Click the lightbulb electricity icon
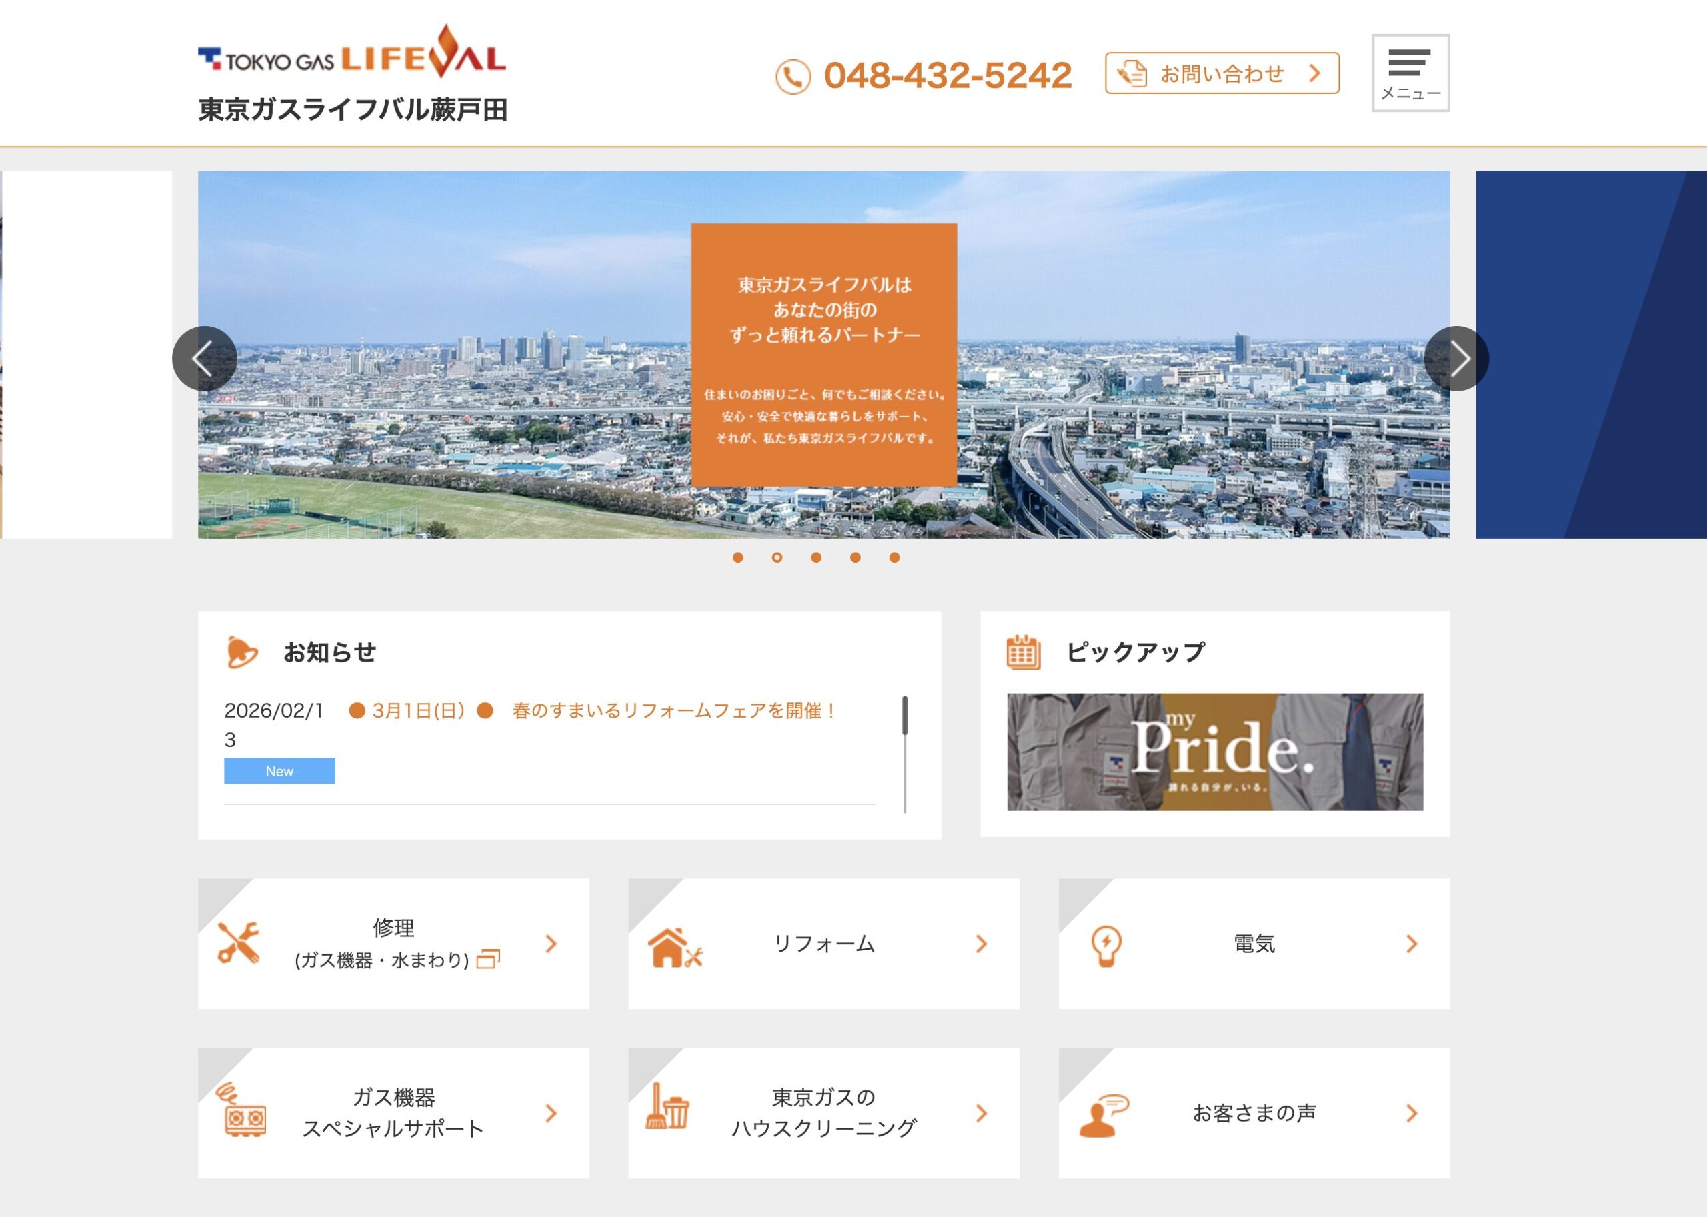Image resolution: width=1707 pixels, height=1217 pixels. (1106, 946)
